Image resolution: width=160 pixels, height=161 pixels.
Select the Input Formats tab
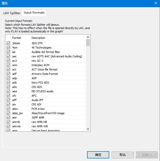34,13
